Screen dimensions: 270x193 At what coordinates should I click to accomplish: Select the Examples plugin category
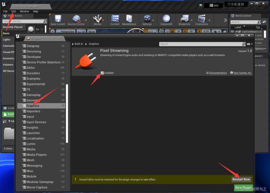[41, 79]
